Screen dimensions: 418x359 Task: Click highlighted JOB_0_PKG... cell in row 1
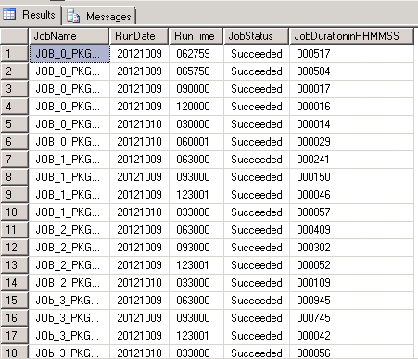pyautogui.click(x=70, y=54)
